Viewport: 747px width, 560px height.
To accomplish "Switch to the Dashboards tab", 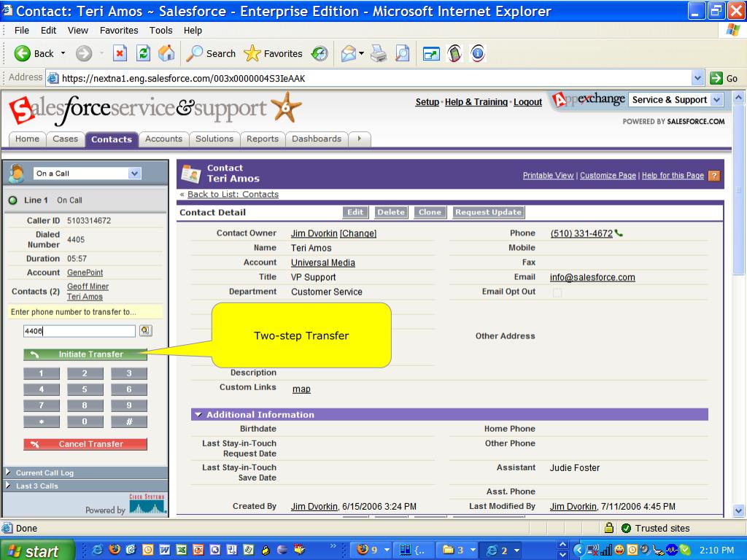I will (x=317, y=139).
